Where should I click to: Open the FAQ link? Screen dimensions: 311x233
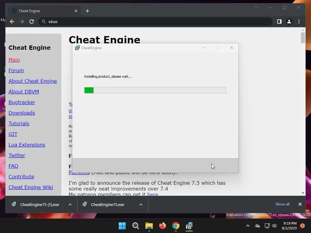(13, 166)
